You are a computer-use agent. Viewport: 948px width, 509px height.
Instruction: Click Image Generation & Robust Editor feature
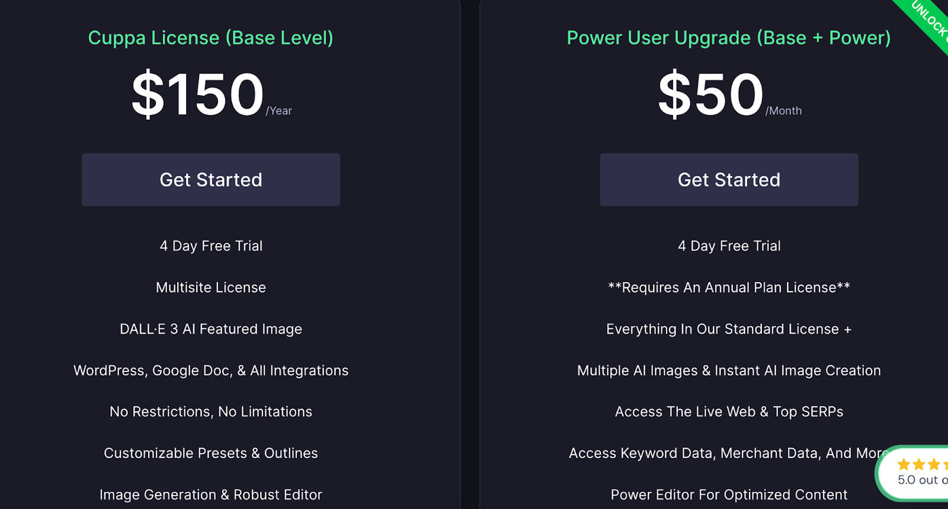(211, 495)
